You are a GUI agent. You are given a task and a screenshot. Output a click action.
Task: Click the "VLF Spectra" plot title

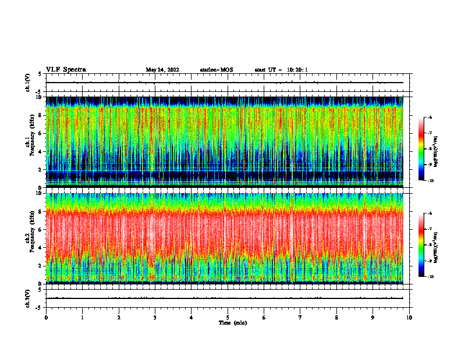coord(66,70)
